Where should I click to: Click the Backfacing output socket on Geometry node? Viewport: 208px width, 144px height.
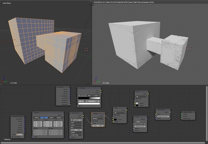70,102
